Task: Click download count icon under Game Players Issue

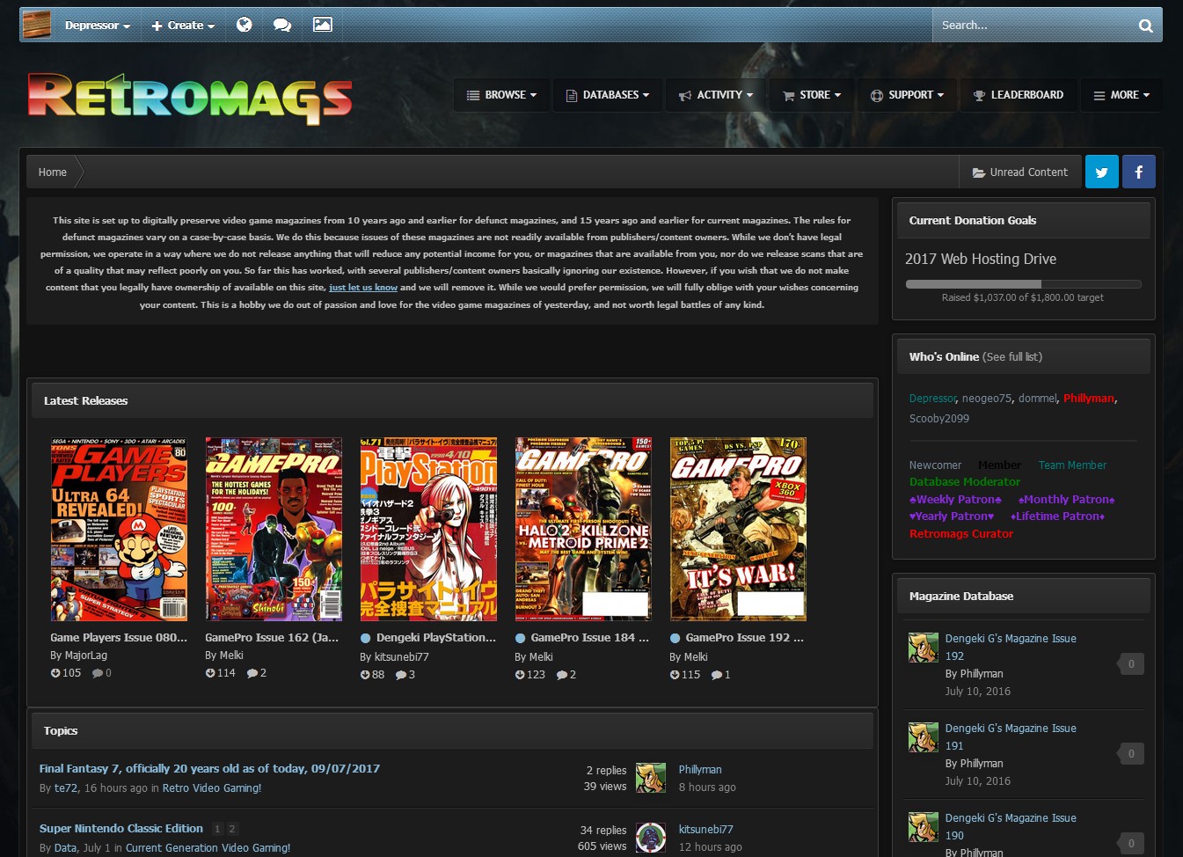Action: 55,673
